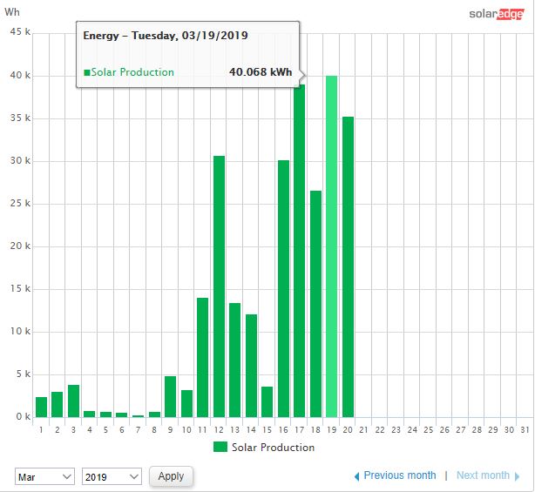Select the bar for day 9
The height and width of the screenshot is (492, 535).
tap(171, 397)
